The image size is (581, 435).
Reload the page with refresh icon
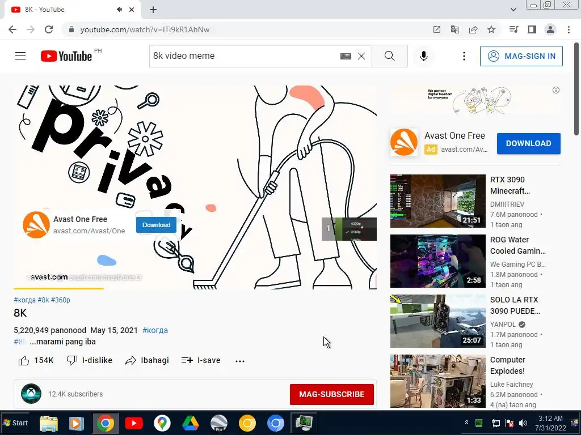coord(49,29)
